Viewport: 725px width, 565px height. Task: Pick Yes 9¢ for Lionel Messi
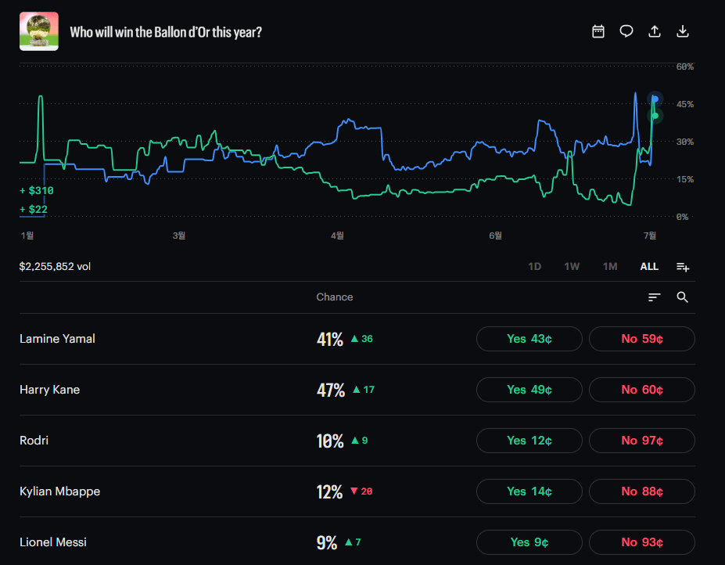tap(529, 542)
